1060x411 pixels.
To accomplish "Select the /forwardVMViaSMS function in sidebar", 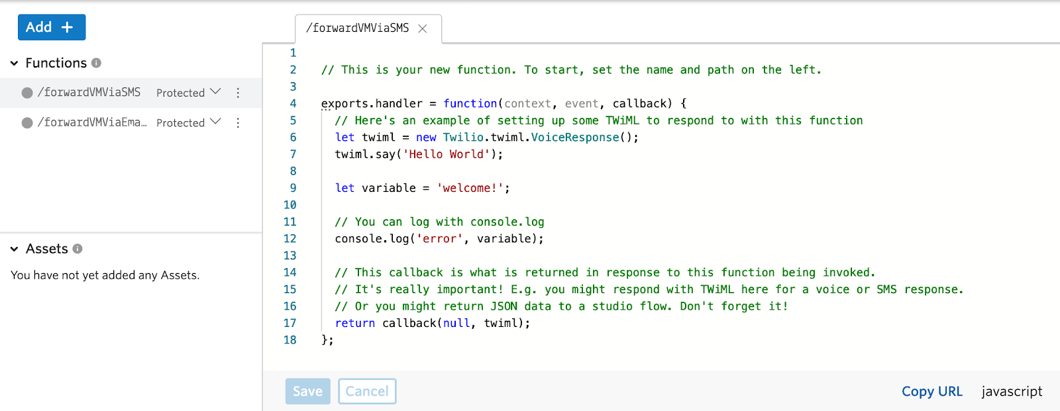I will click(89, 93).
